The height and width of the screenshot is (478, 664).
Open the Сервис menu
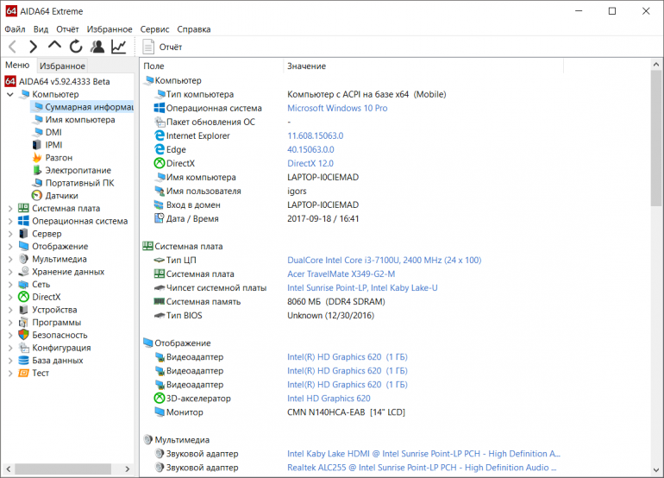(154, 29)
